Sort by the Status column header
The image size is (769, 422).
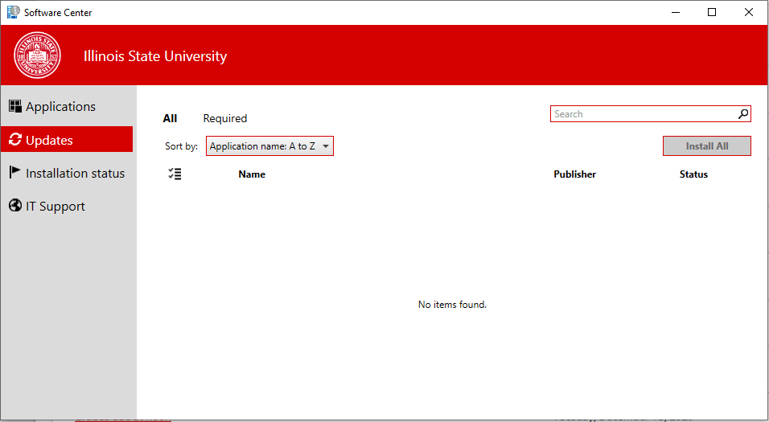[x=693, y=174]
